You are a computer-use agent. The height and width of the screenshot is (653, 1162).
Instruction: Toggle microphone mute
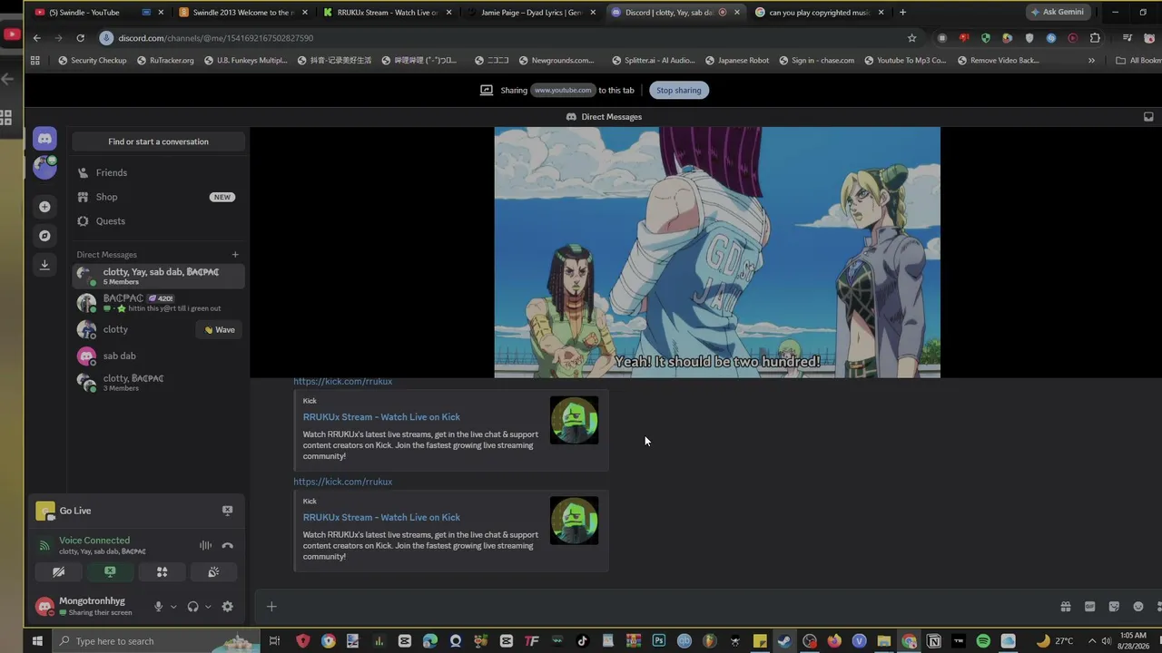(x=158, y=607)
